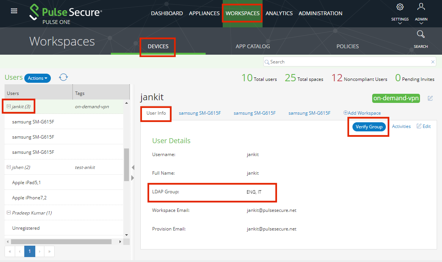442x262 pixels.
Task: Open the Admin user menu
Action: pos(421,13)
